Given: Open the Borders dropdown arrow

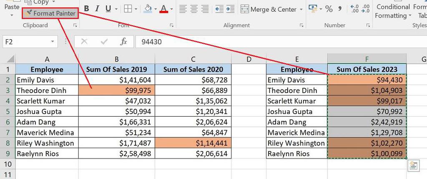Looking at the screenshot, I should [136, 9].
